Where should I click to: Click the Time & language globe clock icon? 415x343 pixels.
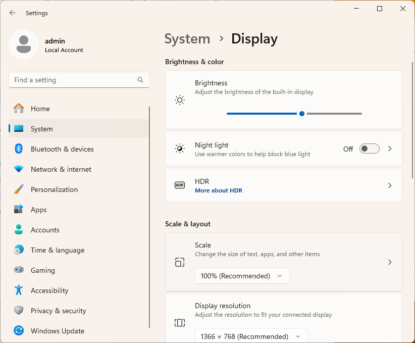coord(19,250)
